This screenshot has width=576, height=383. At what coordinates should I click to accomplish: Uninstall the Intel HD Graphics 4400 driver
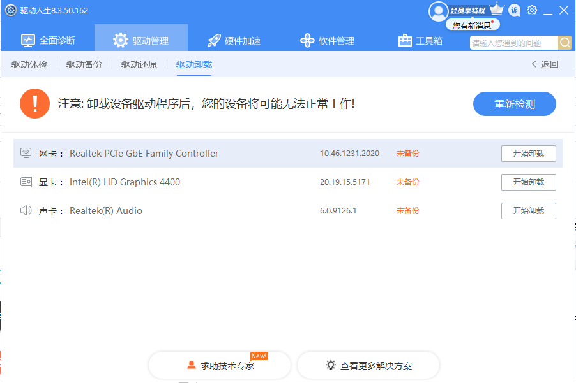[528, 182]
